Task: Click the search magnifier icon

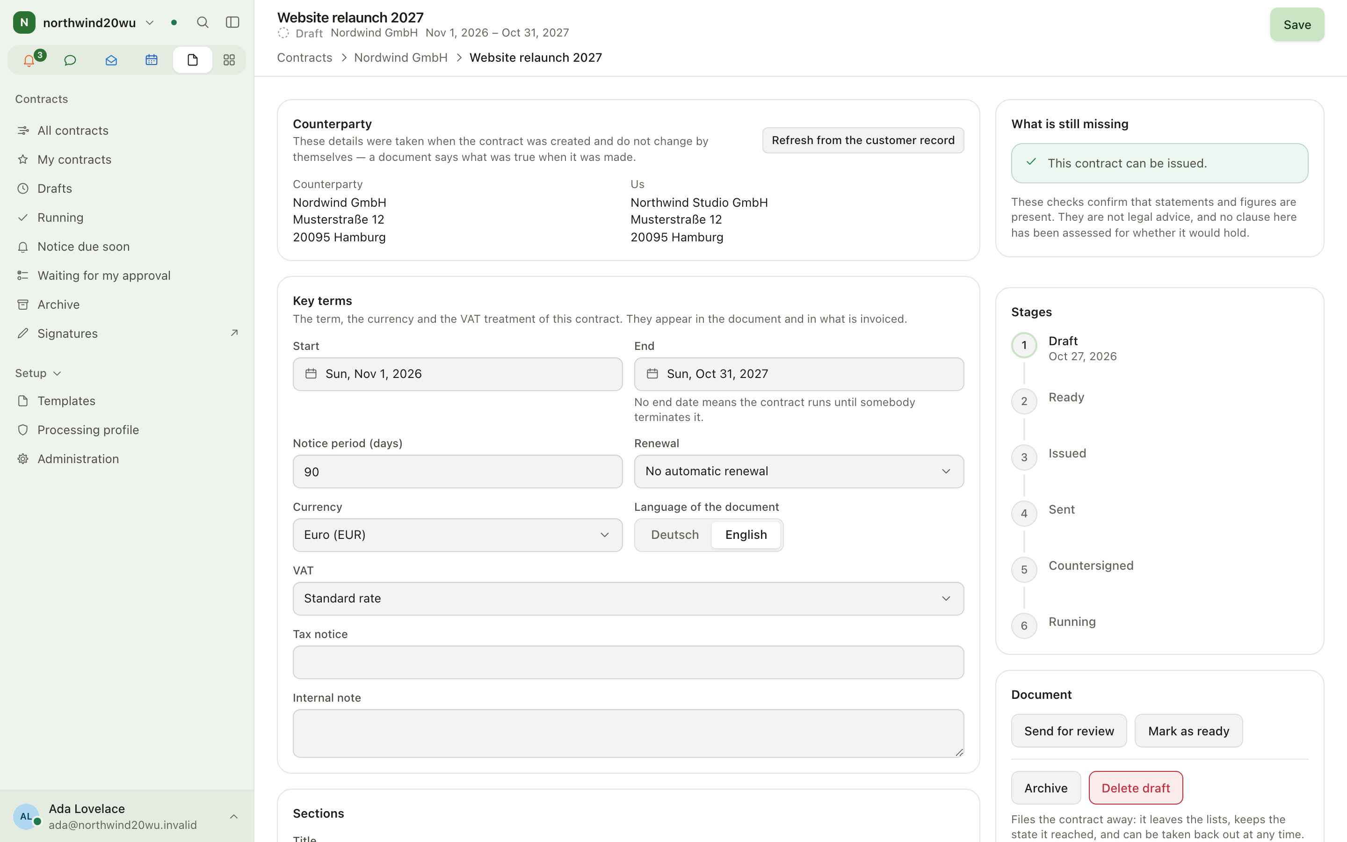Action: [203, 22]
